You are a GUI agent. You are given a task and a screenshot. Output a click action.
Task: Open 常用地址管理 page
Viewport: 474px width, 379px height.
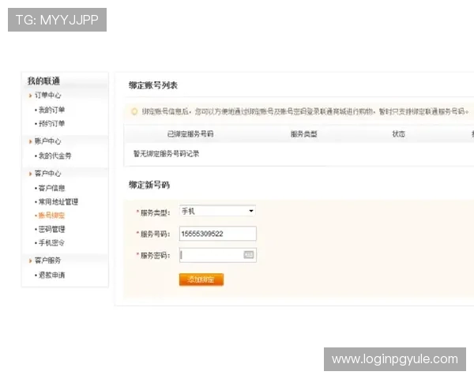[58, 202]
